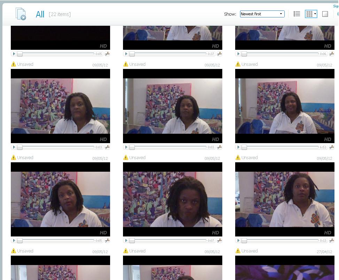
Task: Play the 6:53 clip
Action: point(238,147)
